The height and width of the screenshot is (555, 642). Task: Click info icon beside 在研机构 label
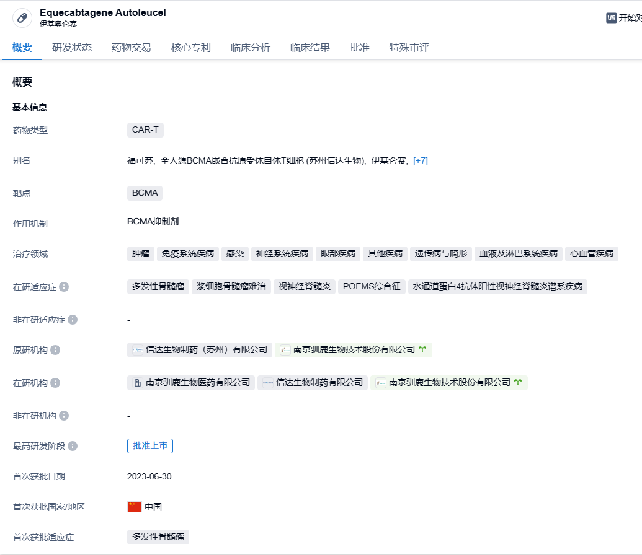coord(55,383)
